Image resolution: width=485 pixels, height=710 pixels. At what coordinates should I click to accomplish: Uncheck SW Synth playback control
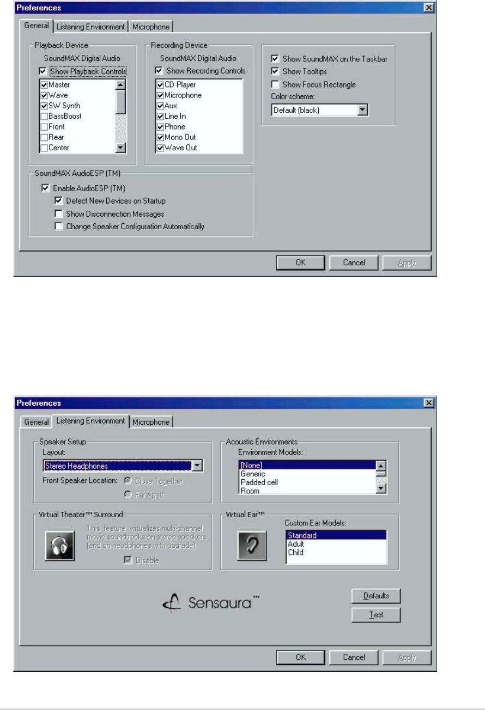(x=43, y=106)
